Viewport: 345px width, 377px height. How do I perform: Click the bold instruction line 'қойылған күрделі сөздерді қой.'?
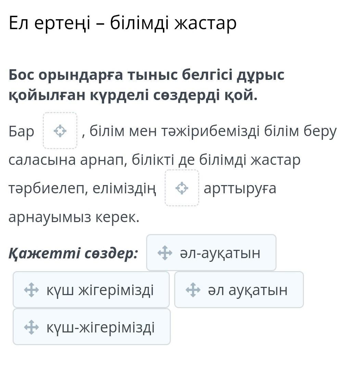click(133, 95)
